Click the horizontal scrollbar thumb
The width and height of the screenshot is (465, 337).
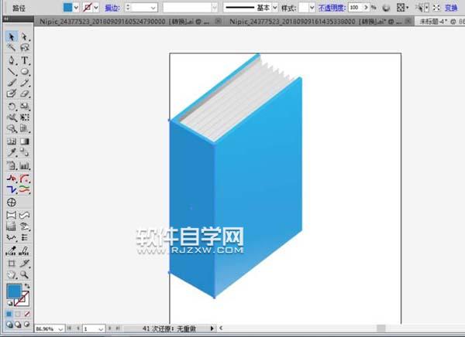click(x=381, y=328)
